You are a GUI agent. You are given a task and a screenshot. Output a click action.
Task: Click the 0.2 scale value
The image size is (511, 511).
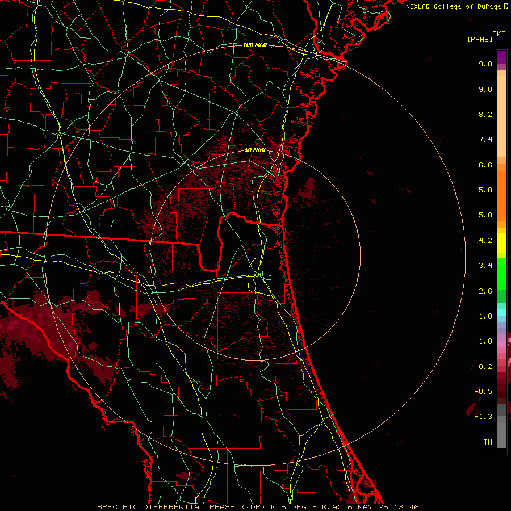485,367
